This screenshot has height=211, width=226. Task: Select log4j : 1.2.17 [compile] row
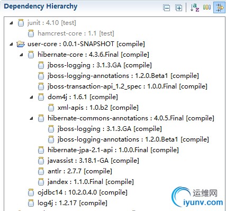point(73,203)
